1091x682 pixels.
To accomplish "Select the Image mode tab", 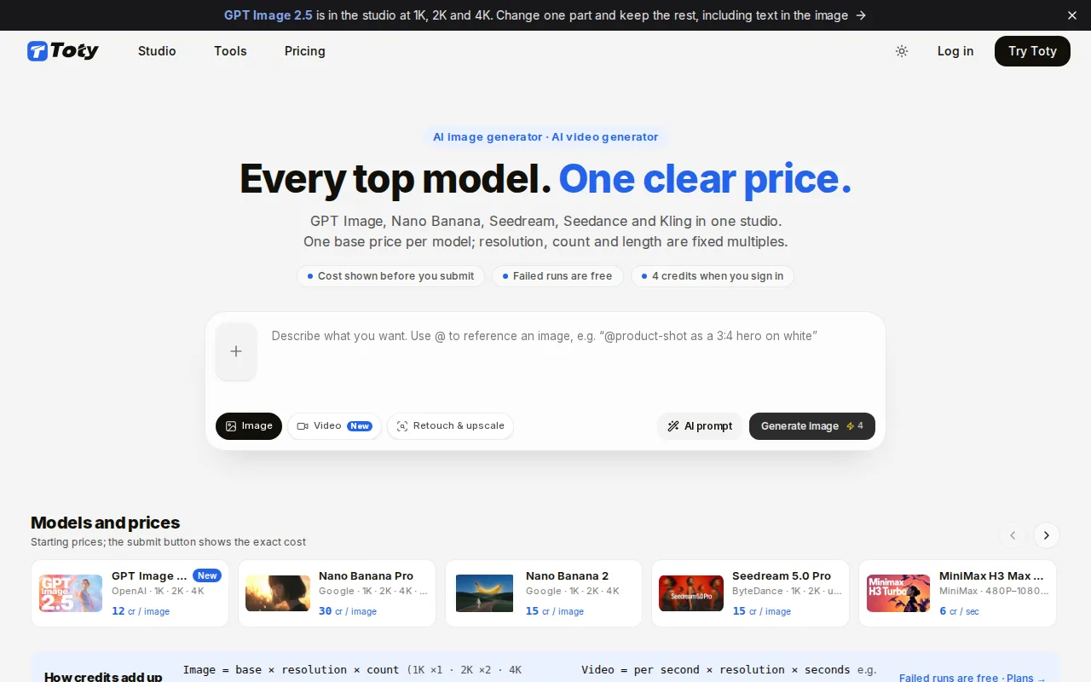I will pos(249,426).
